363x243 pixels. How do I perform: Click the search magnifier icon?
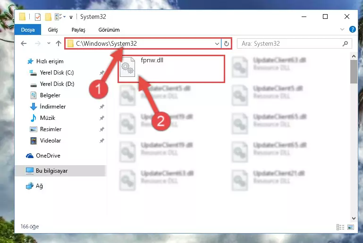tap(345, 43)
